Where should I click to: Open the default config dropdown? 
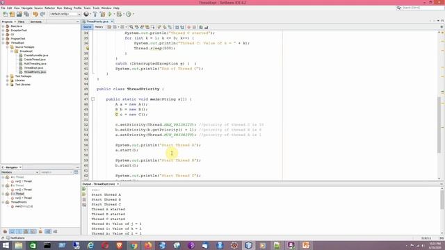pyautogui.click(x=65, y=14)
